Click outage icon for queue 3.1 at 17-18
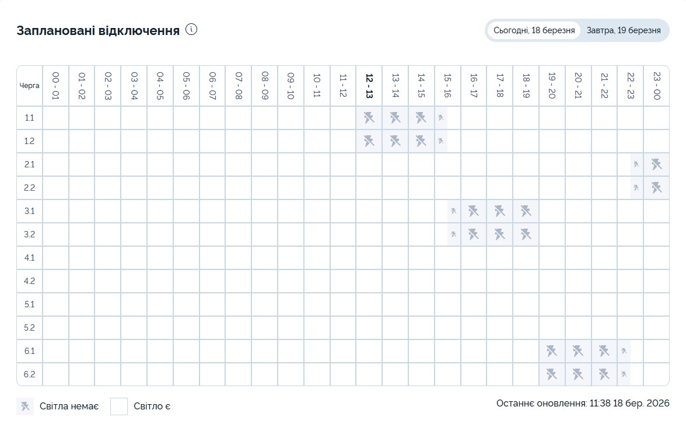 (499, 211)
